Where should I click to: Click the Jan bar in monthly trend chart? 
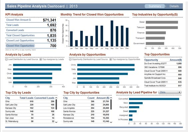(71, 39)
